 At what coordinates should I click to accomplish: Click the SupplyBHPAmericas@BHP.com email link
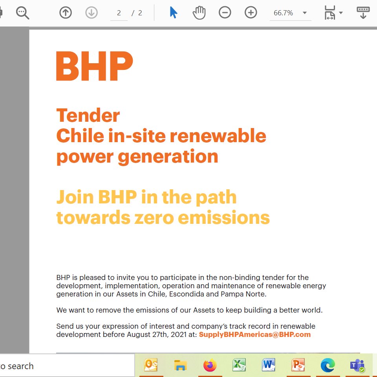click(254, 335)
